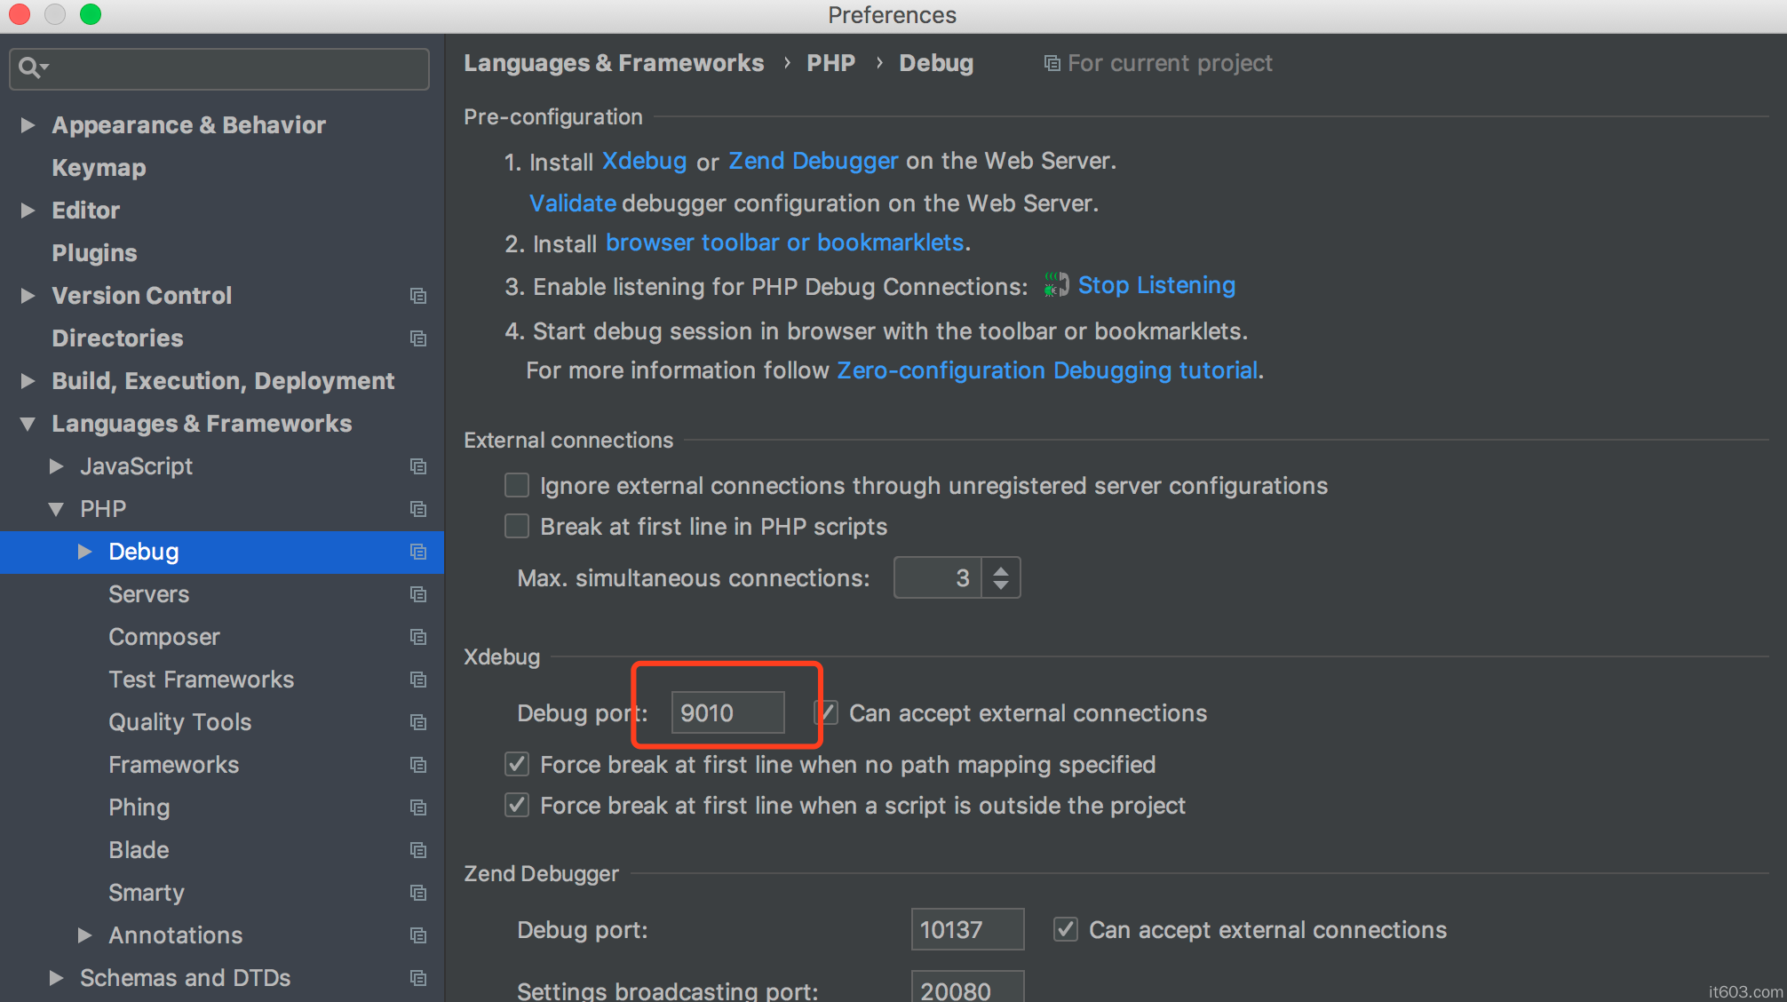The height and width of the screenshot is (1002, 1787).
Task: Open the Keymap settings page
Action: tap(99, 168)
